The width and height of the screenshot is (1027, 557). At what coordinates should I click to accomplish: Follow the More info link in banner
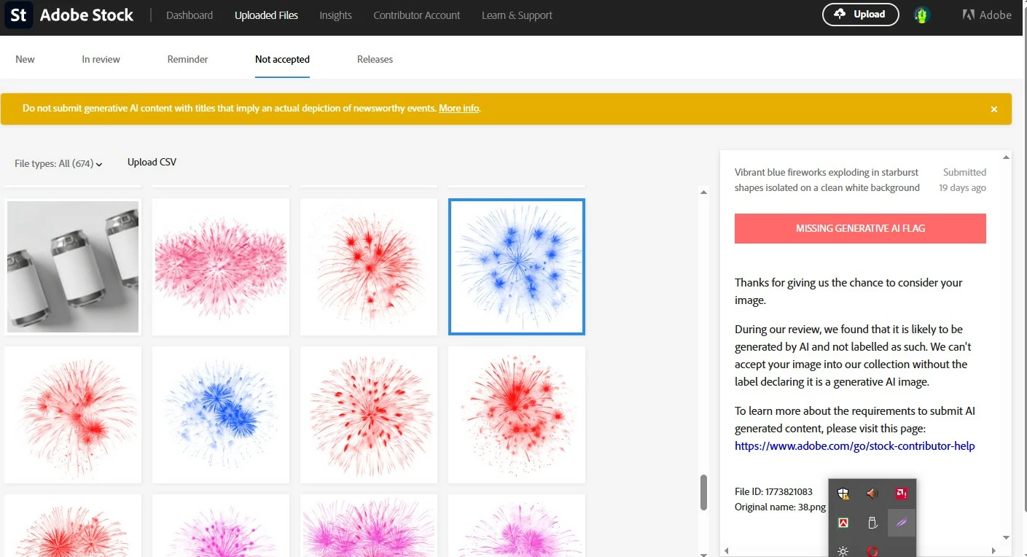click(x=459, y=109)
